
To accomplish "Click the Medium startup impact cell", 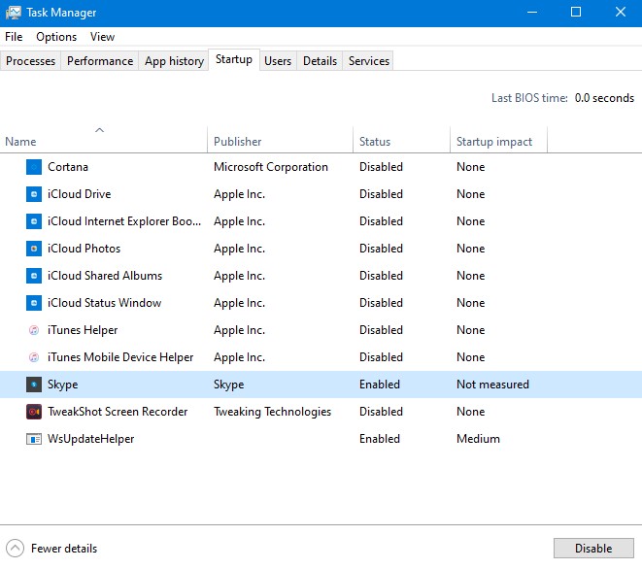I will (x=478, y=439).
